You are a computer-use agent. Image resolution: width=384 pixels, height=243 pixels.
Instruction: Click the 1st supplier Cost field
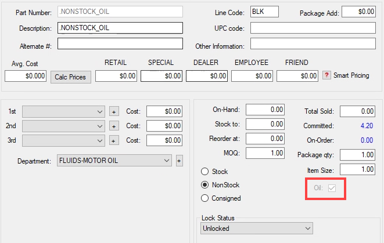point(164,111)
